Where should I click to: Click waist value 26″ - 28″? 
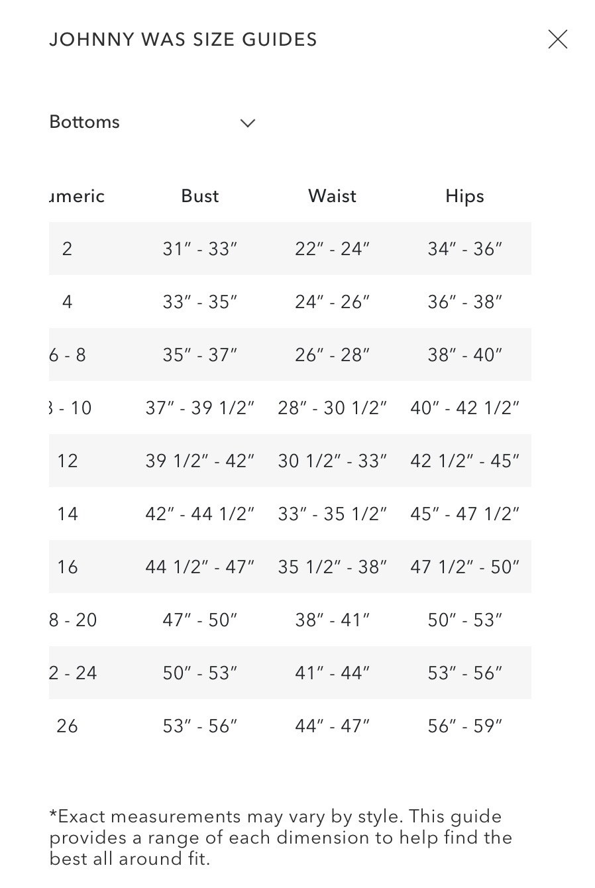coord(332,355)
